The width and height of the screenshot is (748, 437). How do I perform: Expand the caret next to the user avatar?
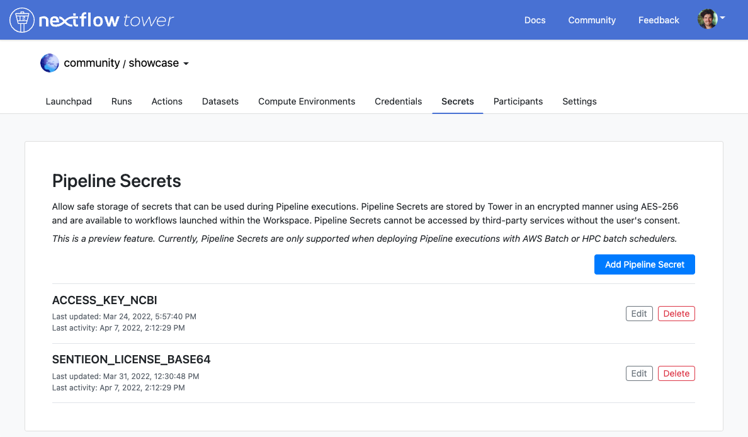pos(723,18)
